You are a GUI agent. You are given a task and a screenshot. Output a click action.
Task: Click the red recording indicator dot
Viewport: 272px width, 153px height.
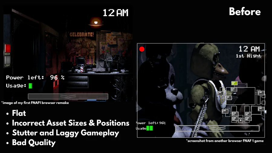[142, 49]
